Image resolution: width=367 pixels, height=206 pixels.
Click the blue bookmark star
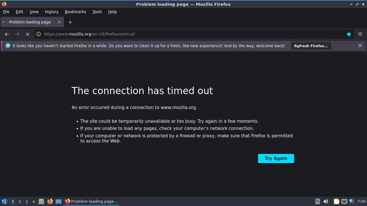349,34
